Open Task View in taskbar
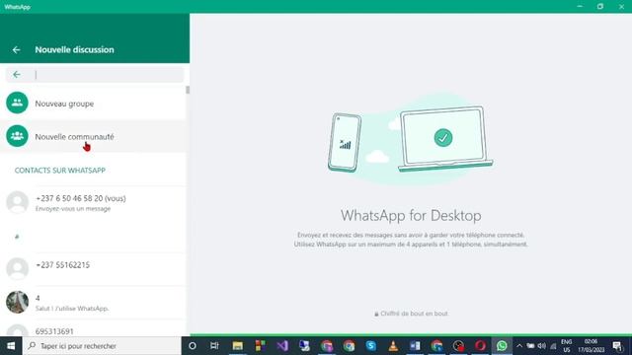Image resolution: width=632 pixels, height=355 pixels. pos(214,346)
